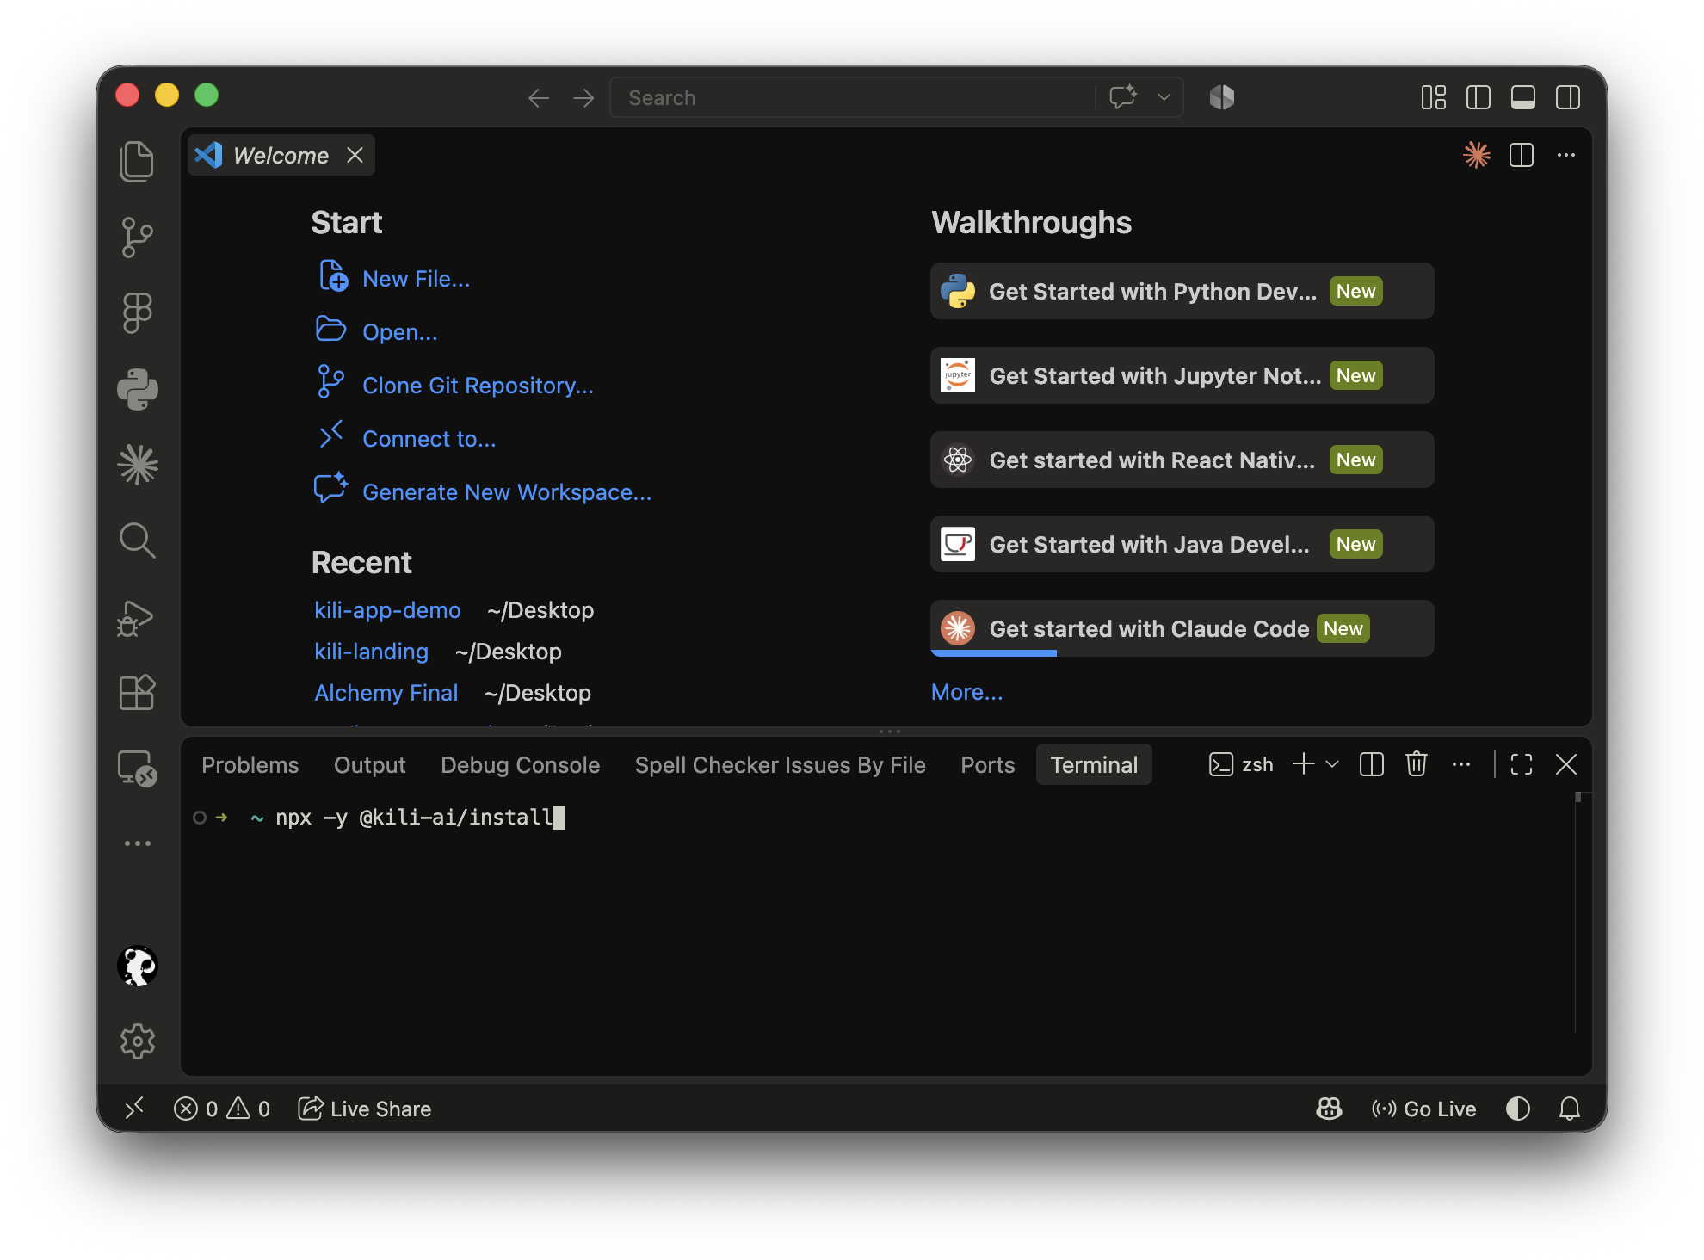Open recent project kili-landing
Viewport: 1704px width, 1260px height.
(371, 652)
